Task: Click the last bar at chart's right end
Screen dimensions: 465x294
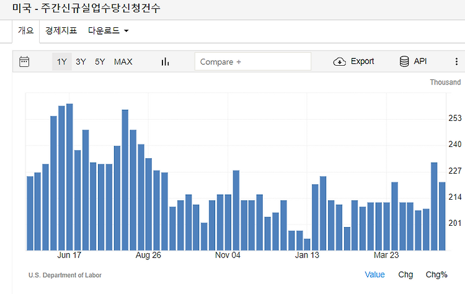Action: pyautogui.click(x=442, y=216)
